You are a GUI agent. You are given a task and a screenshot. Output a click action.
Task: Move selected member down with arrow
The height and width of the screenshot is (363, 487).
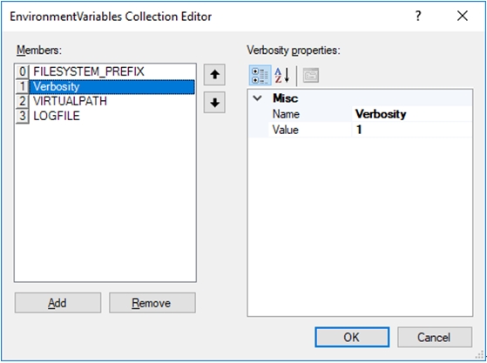point(214,103)
